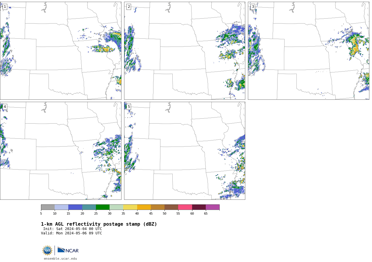The image size is (372, 262).
Task: Open the ensemble.ucar.edu link
Action: 60,259
